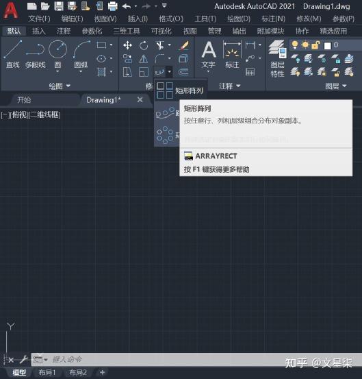The image size is (362, 379).
Task: Open the Text tool dropdown arrow
Action: coord(208,72)
